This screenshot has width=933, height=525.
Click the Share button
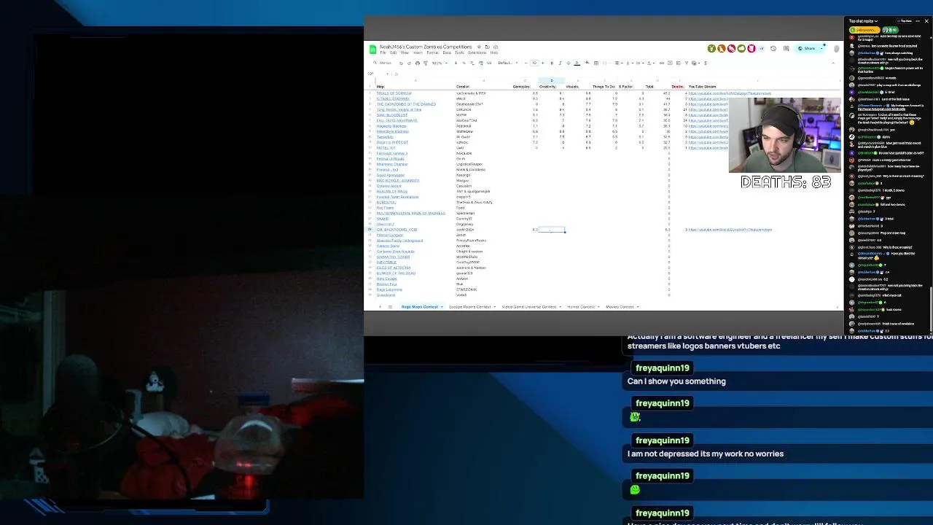[x=805, y=48]
